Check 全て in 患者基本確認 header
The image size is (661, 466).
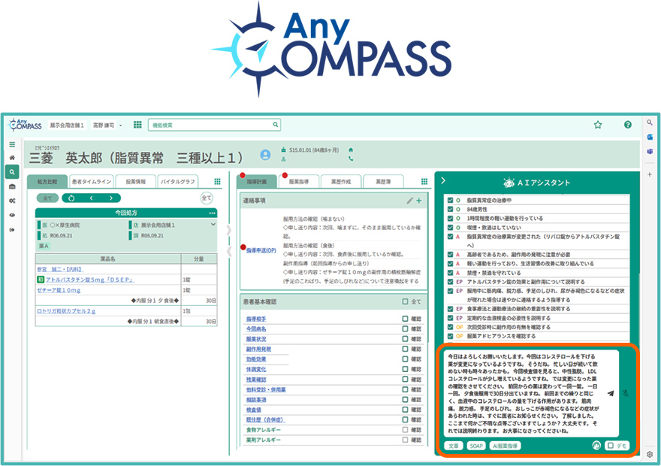(x=405, y=301)
